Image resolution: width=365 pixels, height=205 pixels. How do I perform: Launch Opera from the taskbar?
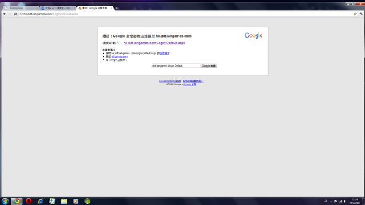click(29, 201)
